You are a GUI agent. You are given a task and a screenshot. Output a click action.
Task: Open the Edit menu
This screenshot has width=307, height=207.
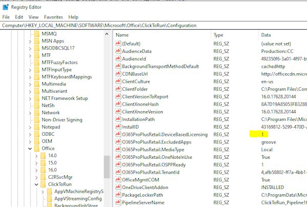19,17
